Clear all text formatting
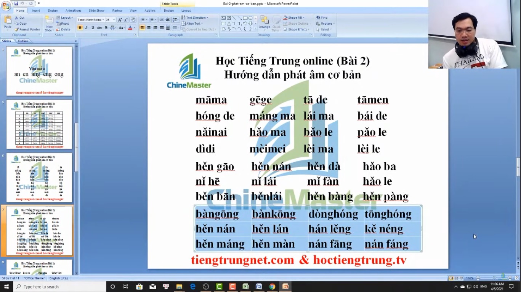The height and width of the screenshot is (295, 521). click(x=133, y=20)
